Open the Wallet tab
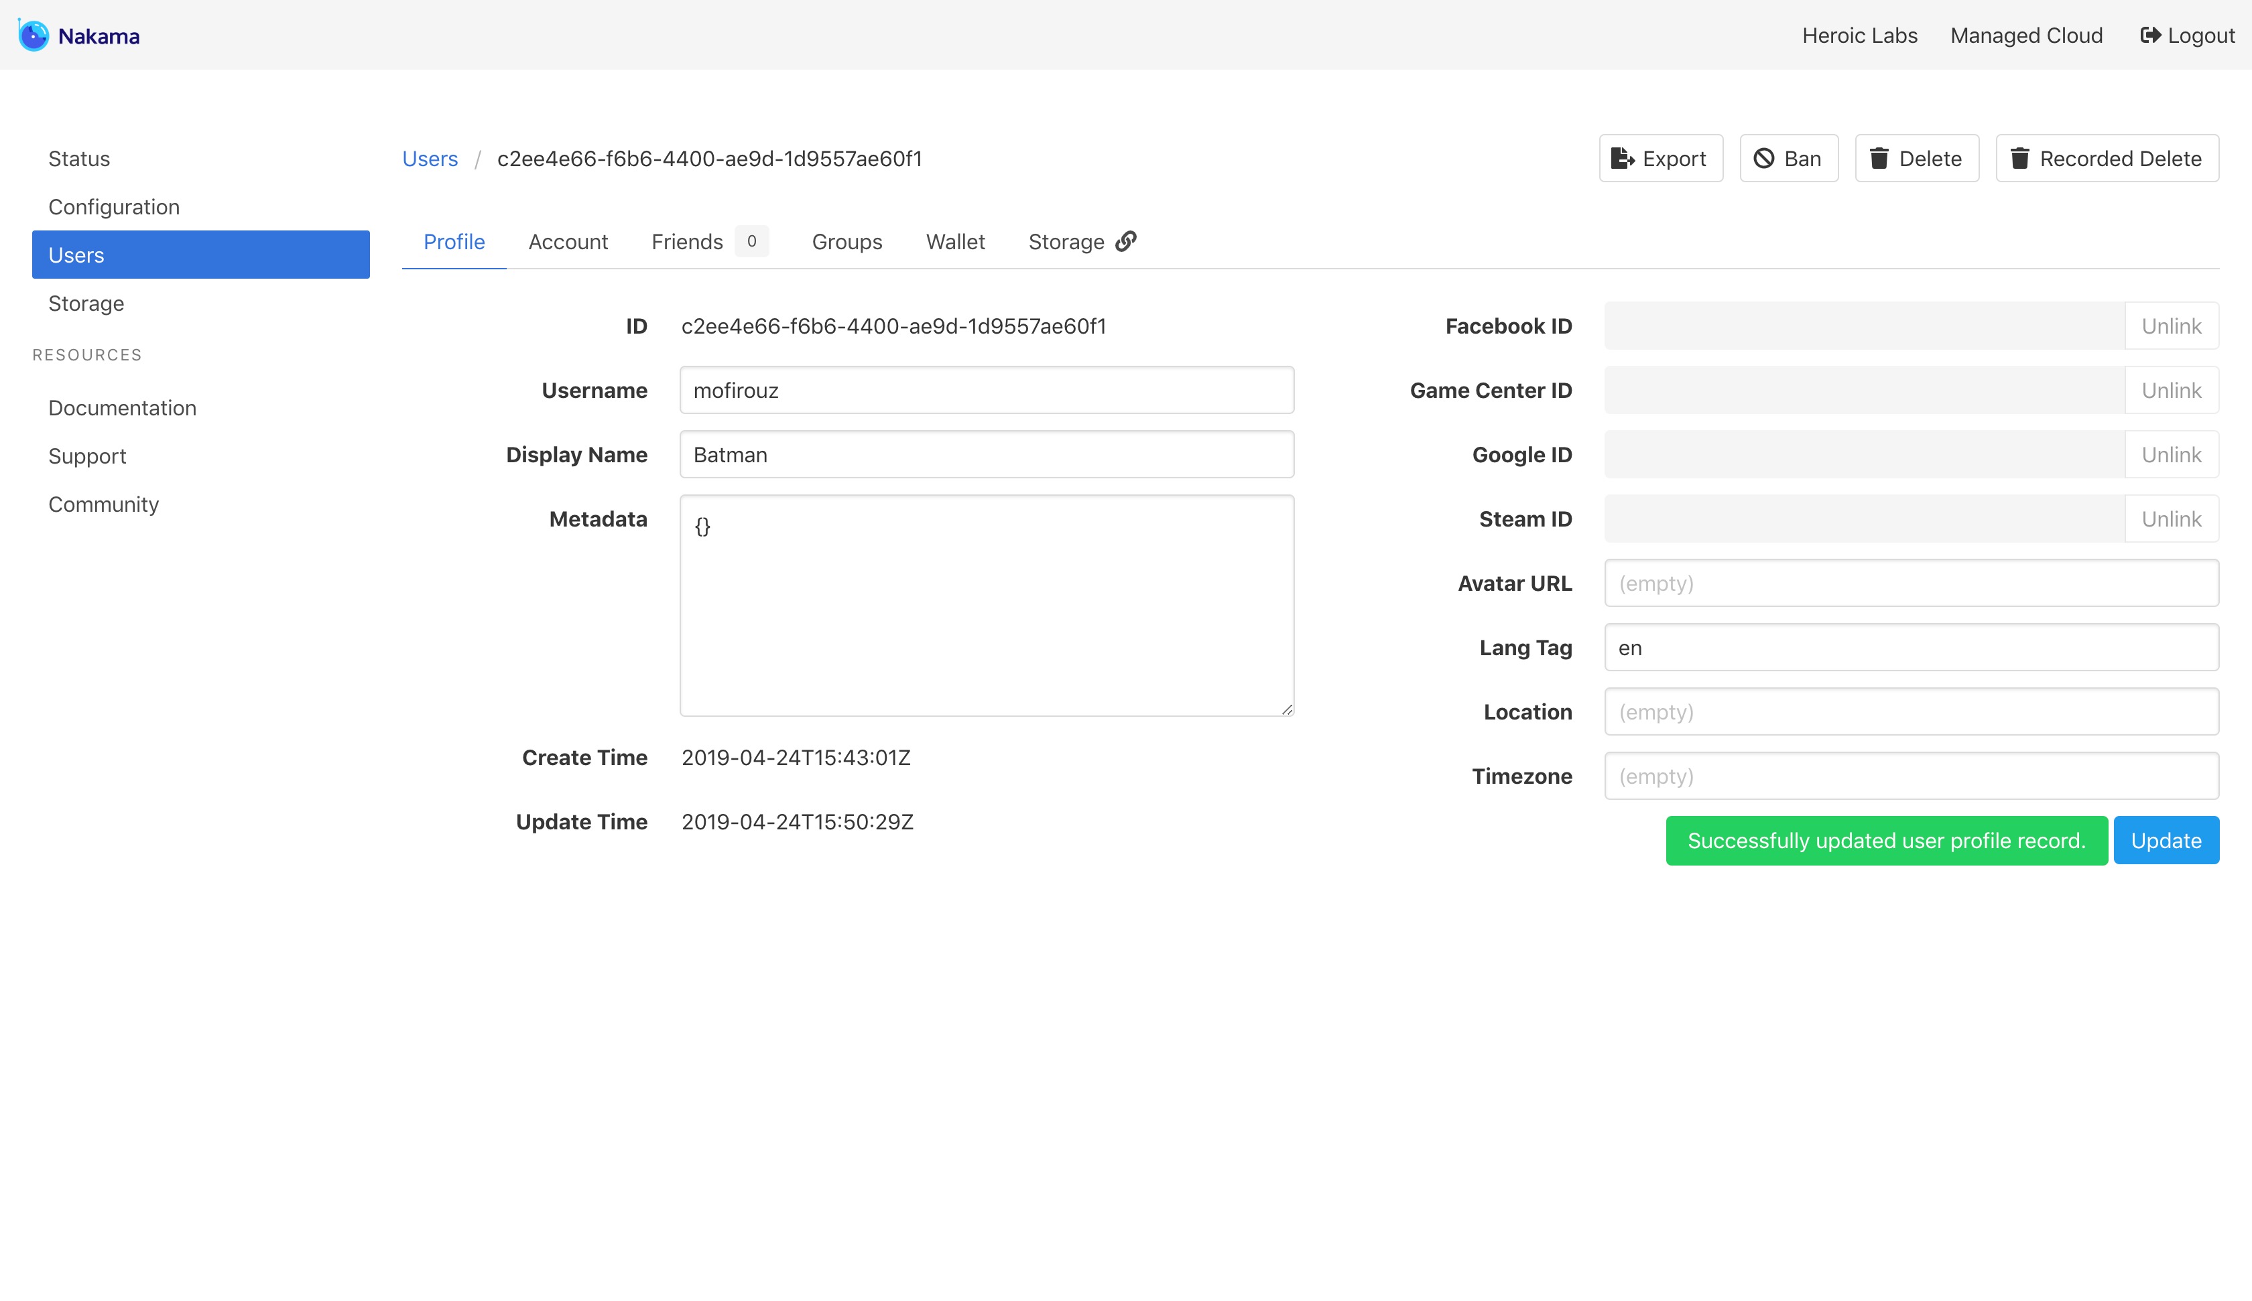The width and height of the screenshot is (2252, 1301). pos(954,242)
